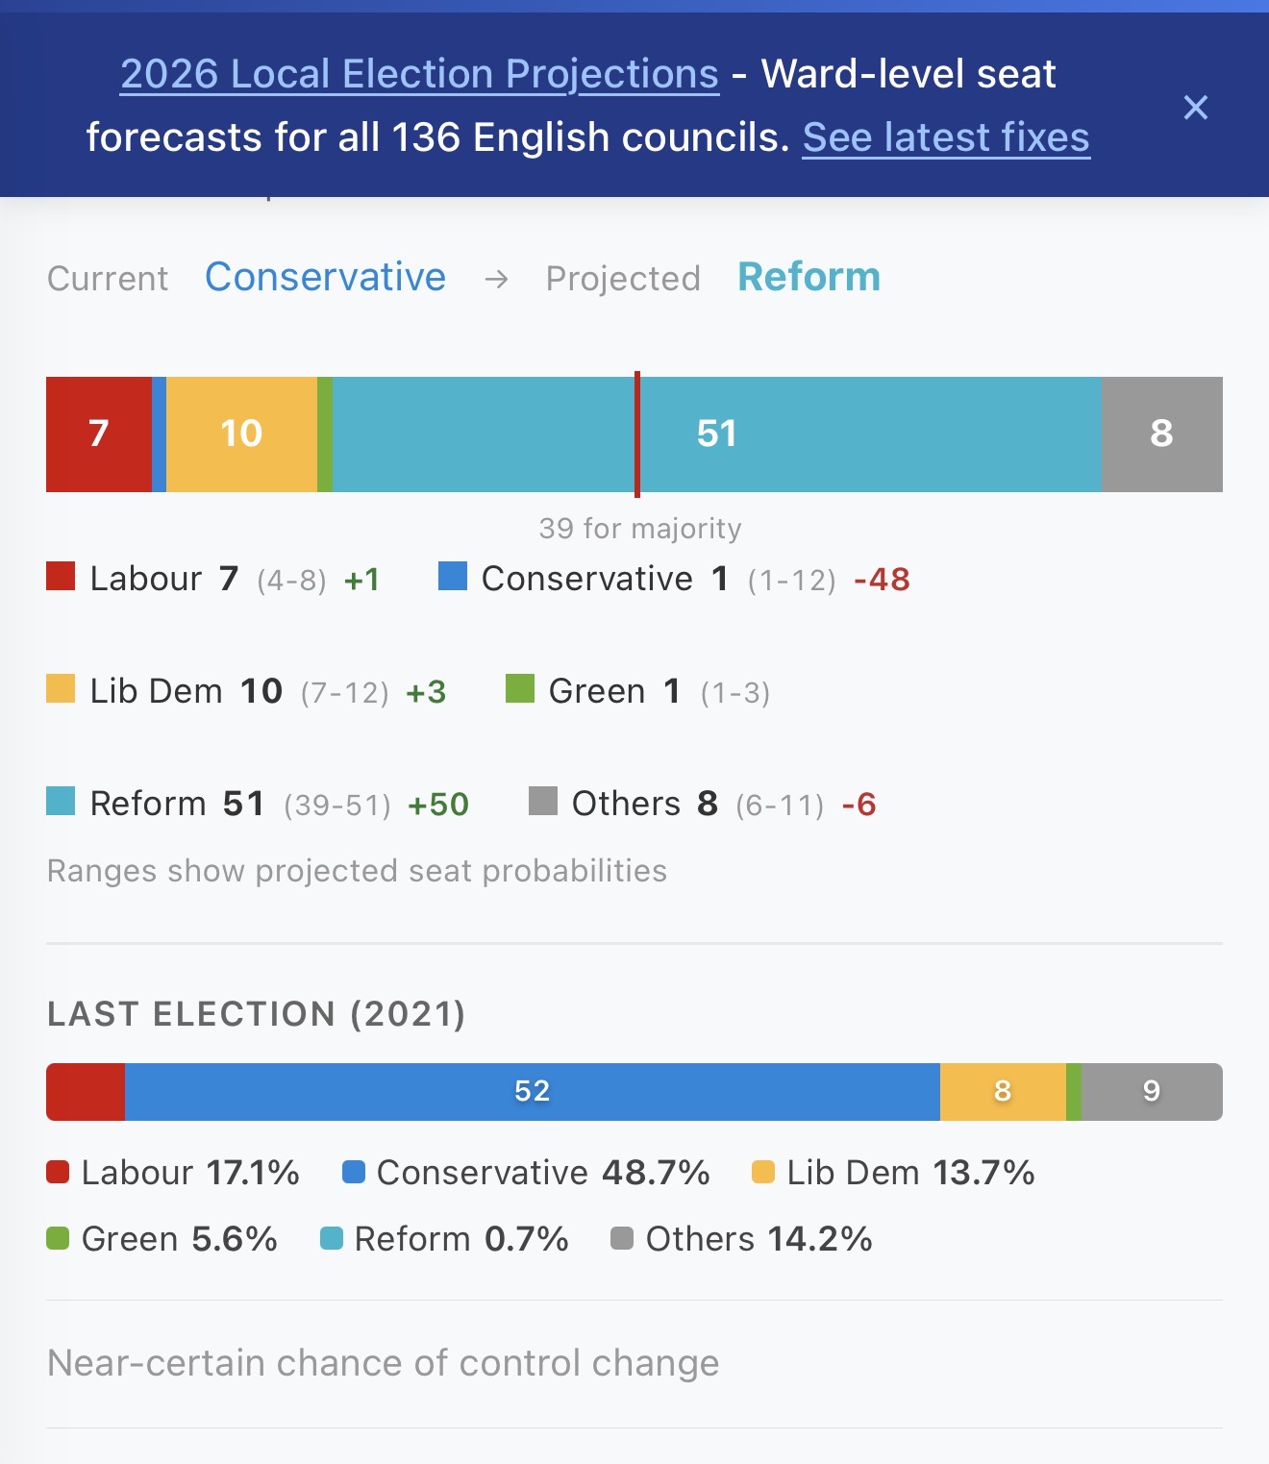This screenshot has width=1269, height=1464.
Task: Click the Others 9 bar in 2021 results
Action: point(1152,1091)
